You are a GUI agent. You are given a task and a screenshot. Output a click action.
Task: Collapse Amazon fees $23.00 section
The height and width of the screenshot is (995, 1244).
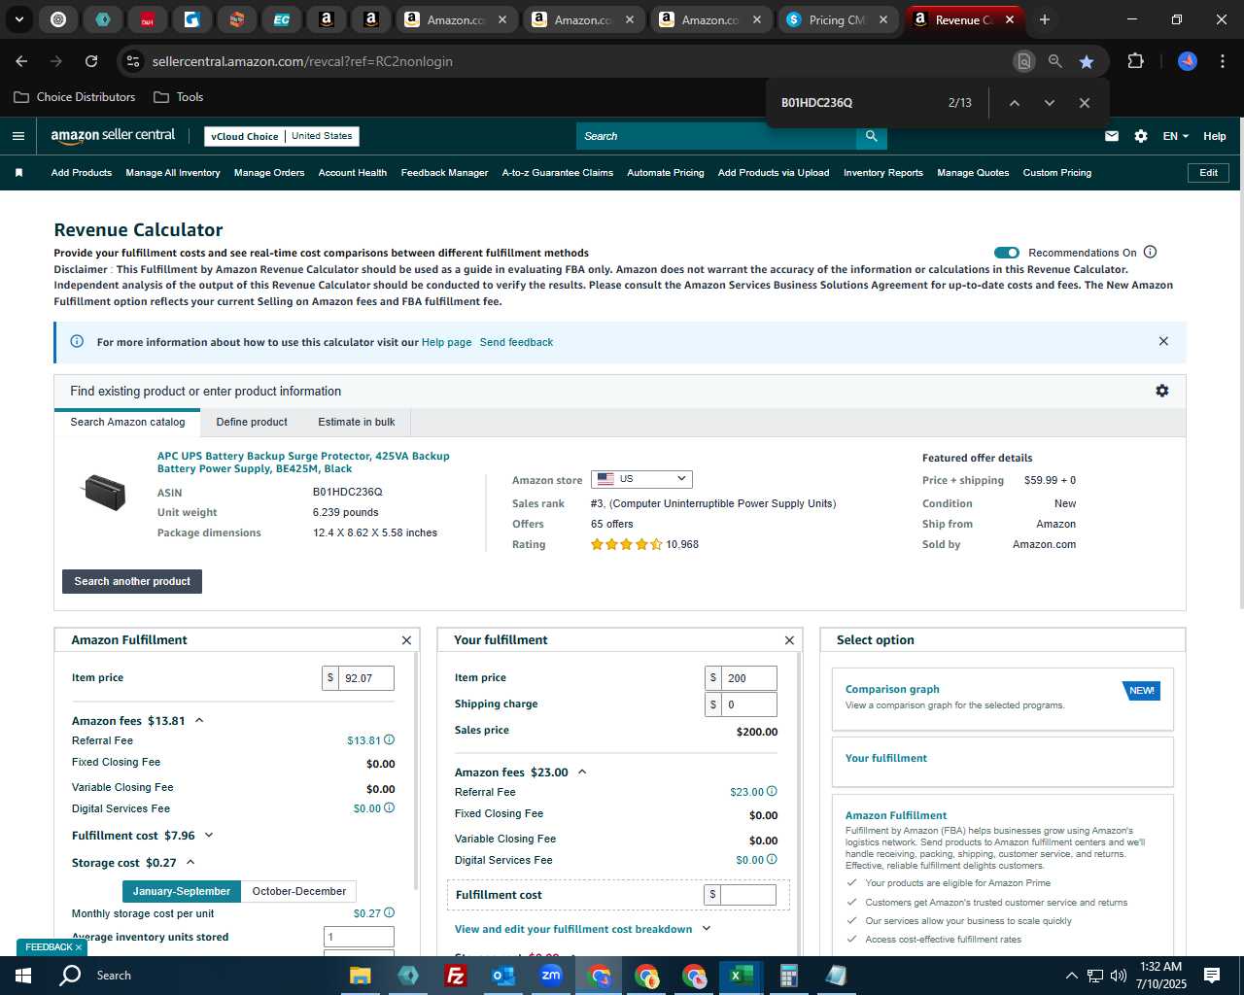click(582, 772)
